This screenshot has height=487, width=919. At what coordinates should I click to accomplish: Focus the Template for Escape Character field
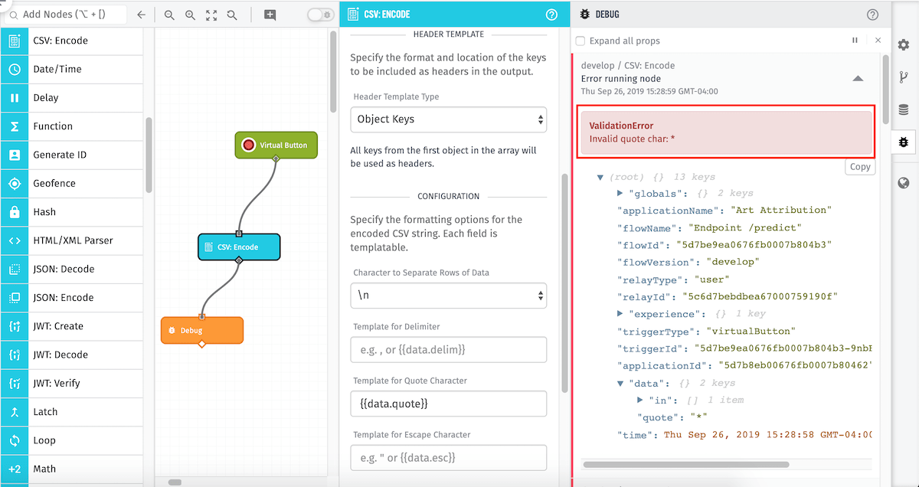coord(448,458)
